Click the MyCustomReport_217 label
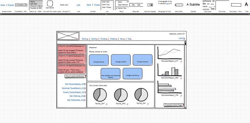 coord(170,61)
